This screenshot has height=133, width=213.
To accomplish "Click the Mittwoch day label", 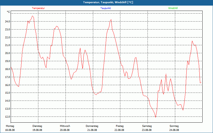I will [x=65, y=126].
